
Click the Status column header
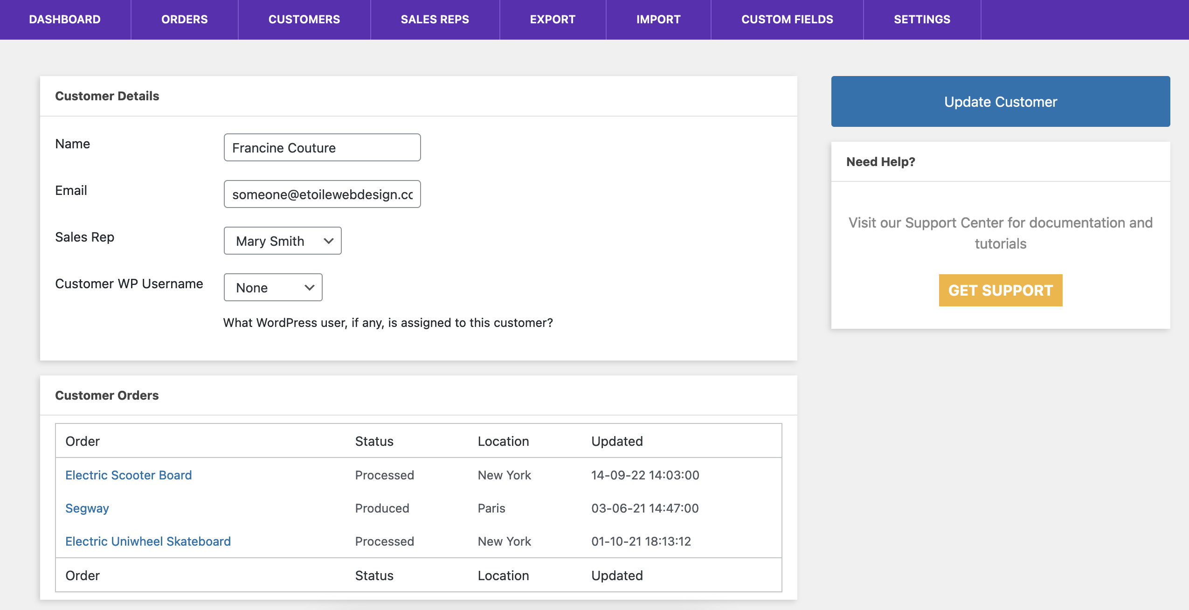pyautogui.click(x=374, y=441)
